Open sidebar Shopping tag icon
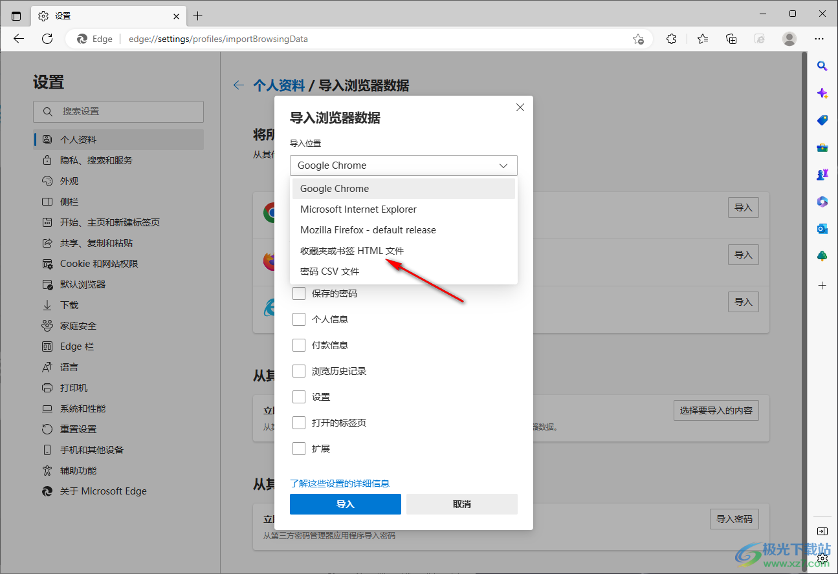Viewport: 838px width, 574px height. coord(822,120)
